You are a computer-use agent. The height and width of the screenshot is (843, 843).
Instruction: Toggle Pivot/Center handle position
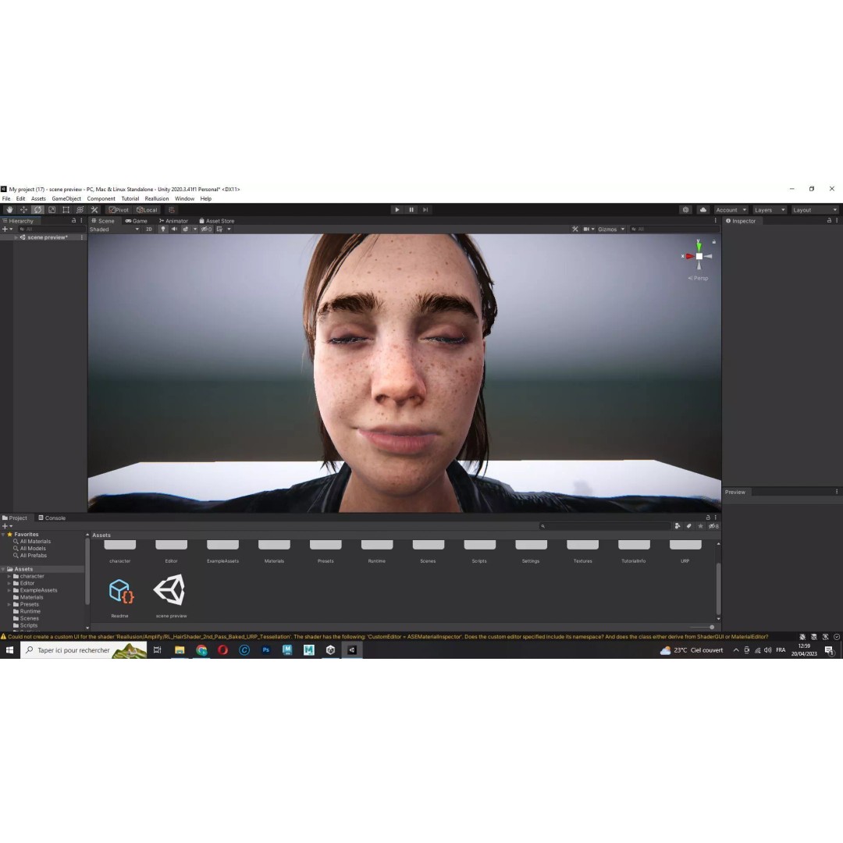click(x=119, y=210)
